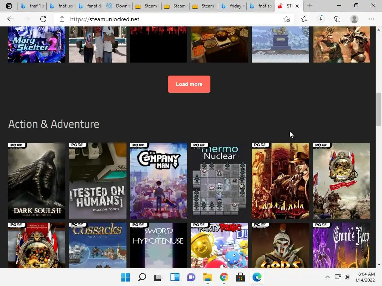Open the Chat taskbar icon
Viewport: 382px width, 286px height.
pyautogui.click(x=191, y=277)
